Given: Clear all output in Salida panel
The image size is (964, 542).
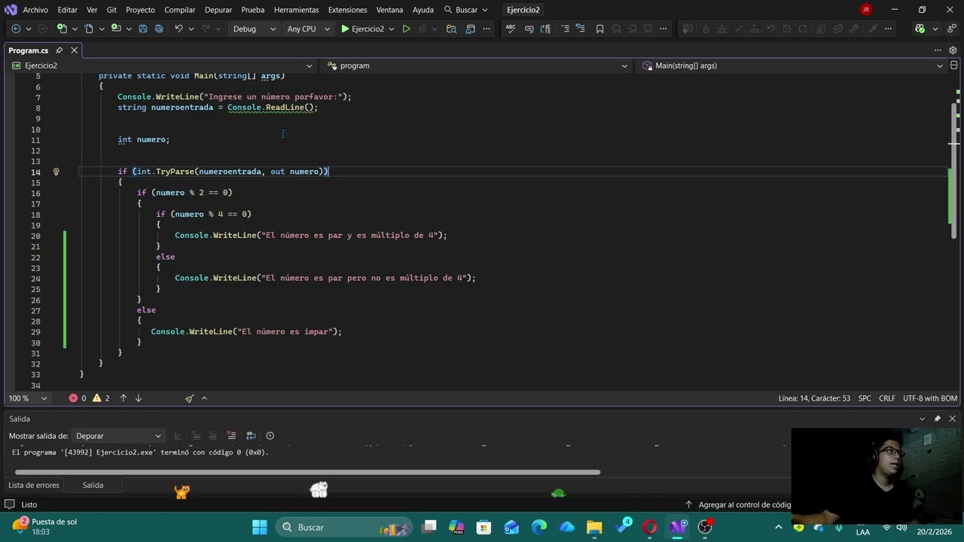Looking at the screenshot, I should pos(231,436).
